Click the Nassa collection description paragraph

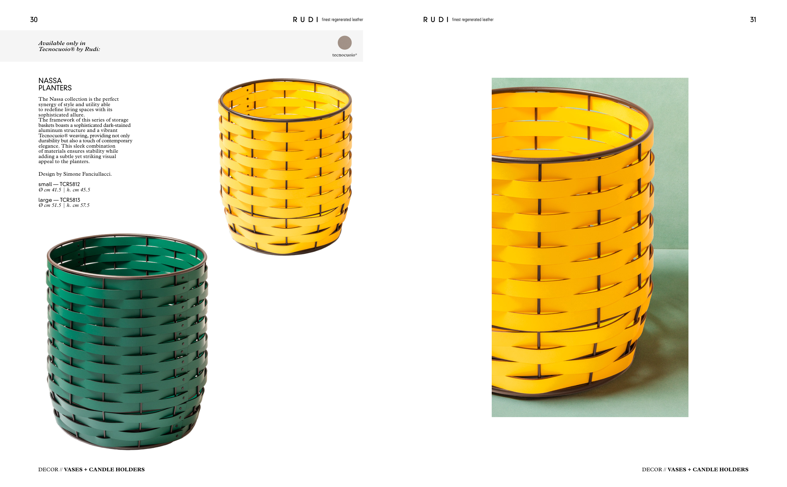(x=85, y=130)
